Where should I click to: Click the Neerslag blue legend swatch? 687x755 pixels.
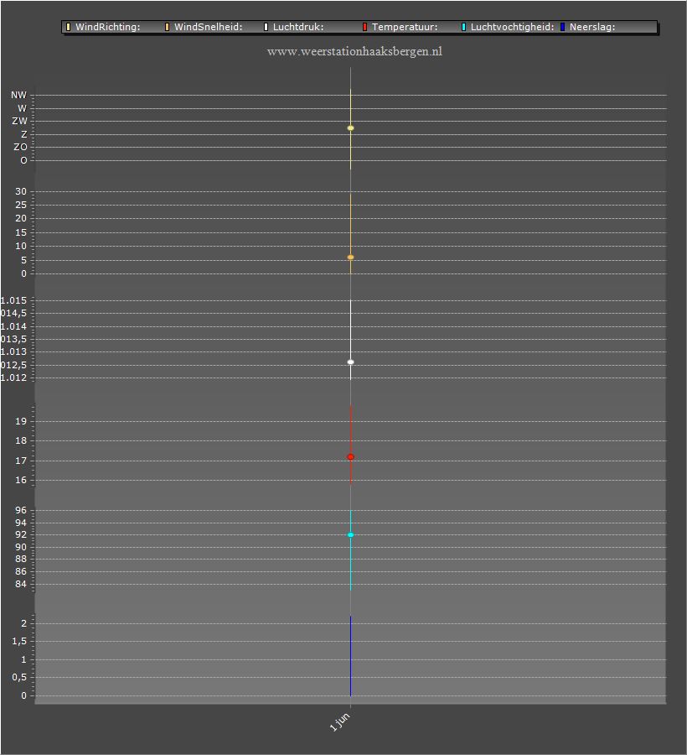click(562, 27)
